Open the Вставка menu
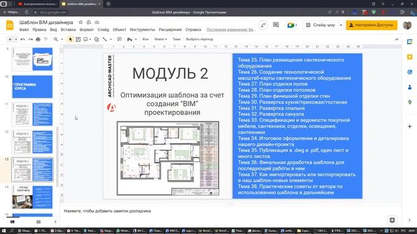Screen dimensions: 417x234 click(68, 30)
